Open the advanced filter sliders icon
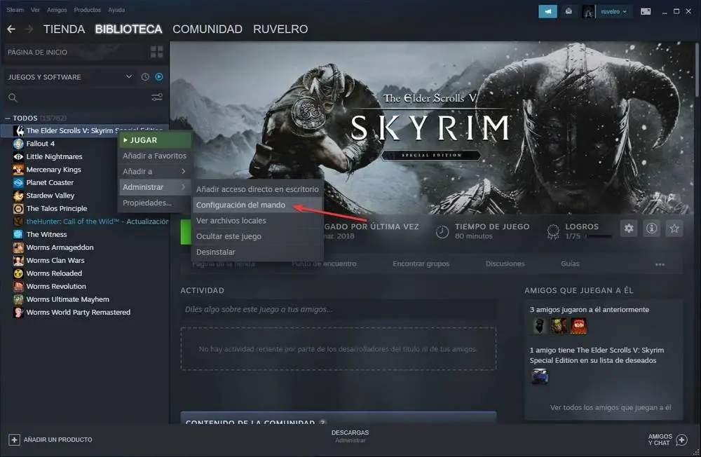701x457 pixels. [157, 97]
